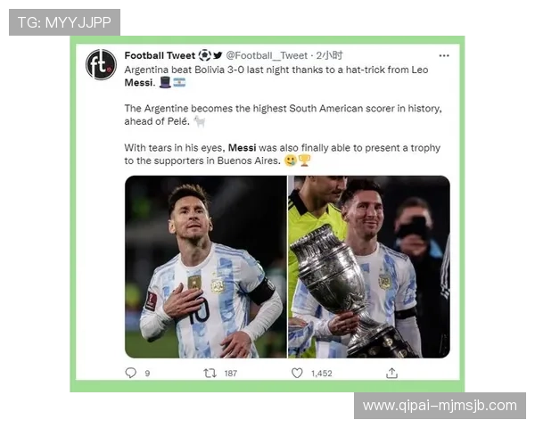Open the Football Tweet display name

(160, 55)
